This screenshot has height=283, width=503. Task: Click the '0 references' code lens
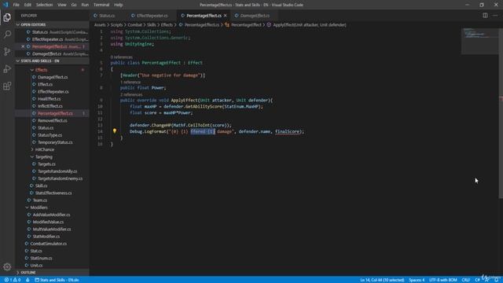coord(121,57)
